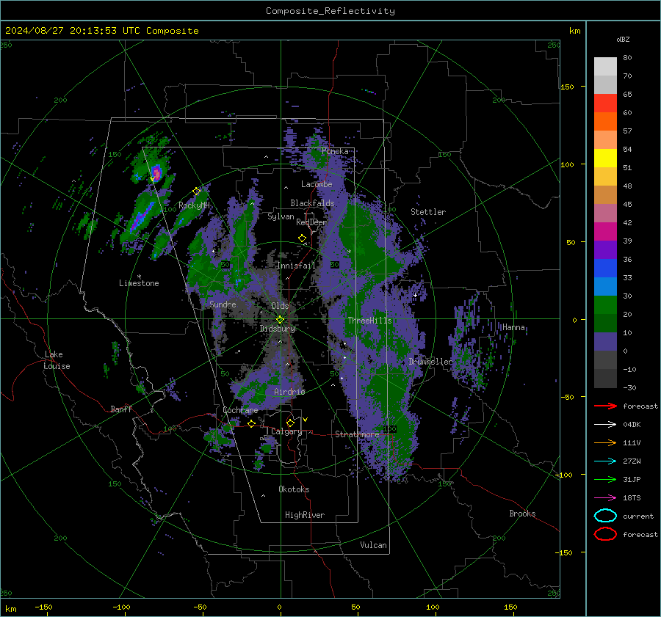Viewport: 661px width, 617px height.
Task: Select the bright yellow swatch in dBZ legend
Action: pos(605,158)
